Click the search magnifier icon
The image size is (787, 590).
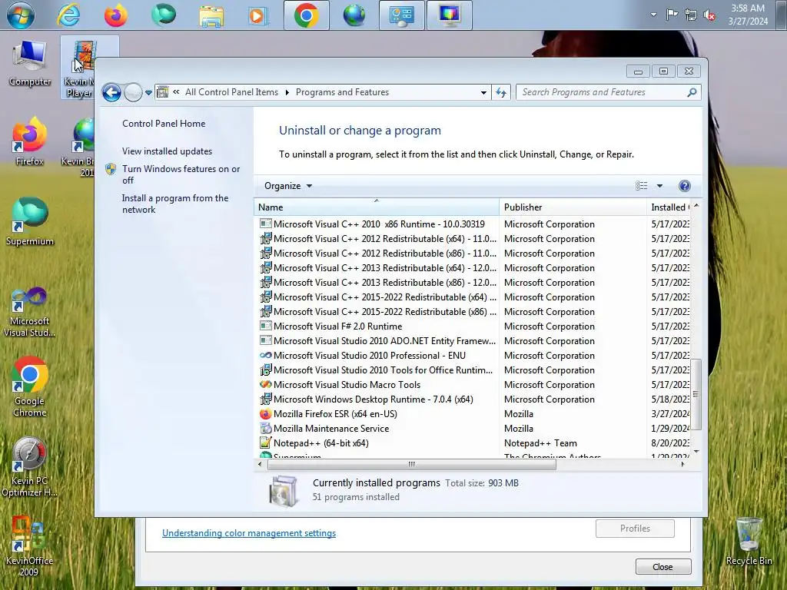click(x=692, y=92)
